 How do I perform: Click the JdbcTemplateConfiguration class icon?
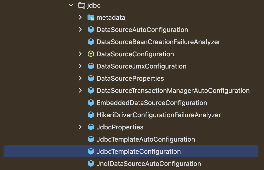coord(91,151)
